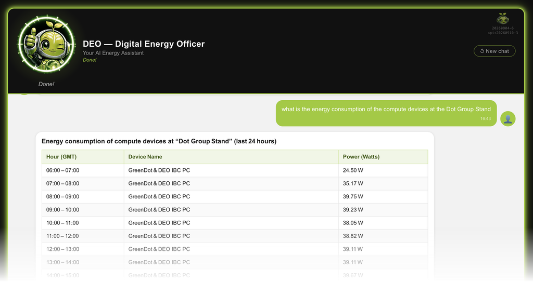The height and width of the screenshot is (282, 533).
Task: Click the device name in the 06:00 row
Action: coord(159,170)
